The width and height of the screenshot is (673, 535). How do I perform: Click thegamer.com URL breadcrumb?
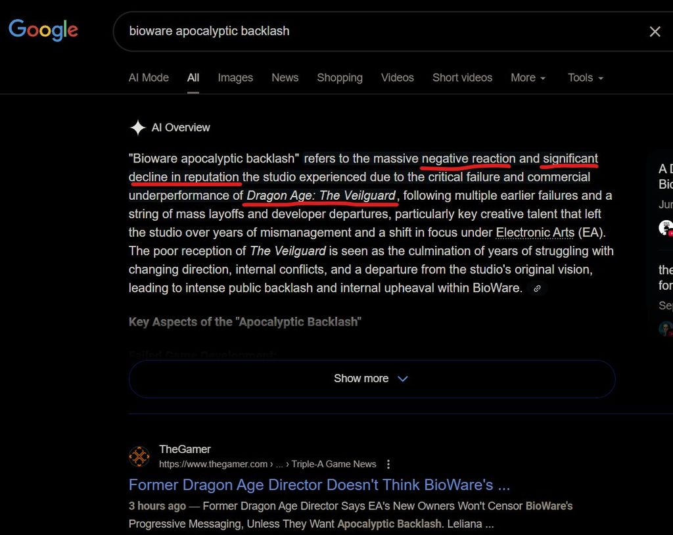(x=267, y=464)
